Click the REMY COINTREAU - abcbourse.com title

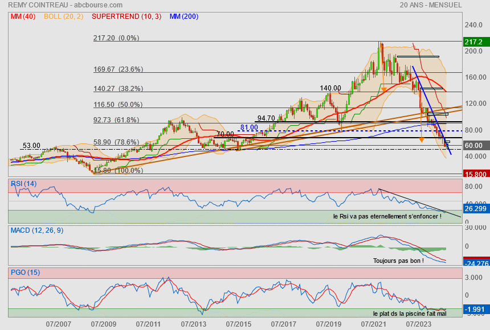(66, 5)
